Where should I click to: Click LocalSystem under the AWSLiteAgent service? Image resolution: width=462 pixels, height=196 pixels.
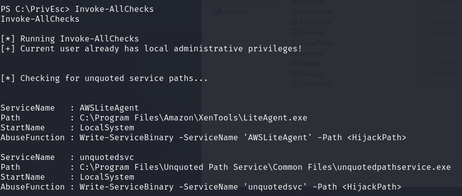[x=106, y=127]
